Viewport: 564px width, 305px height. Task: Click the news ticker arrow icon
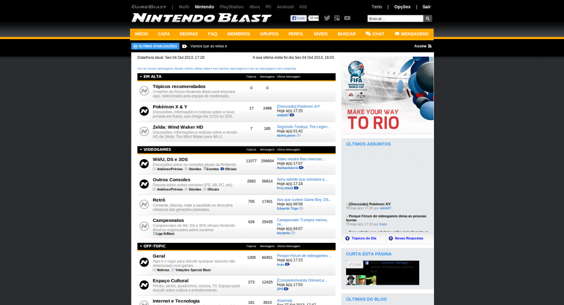click(x=185, y=46)
